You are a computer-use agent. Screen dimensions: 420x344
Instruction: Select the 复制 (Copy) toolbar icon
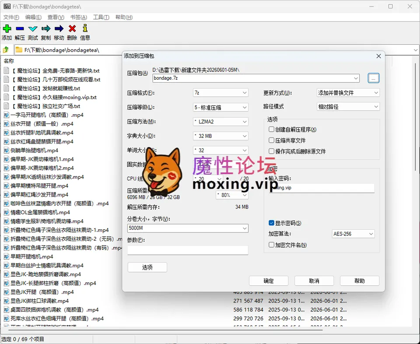coord(46,28)
